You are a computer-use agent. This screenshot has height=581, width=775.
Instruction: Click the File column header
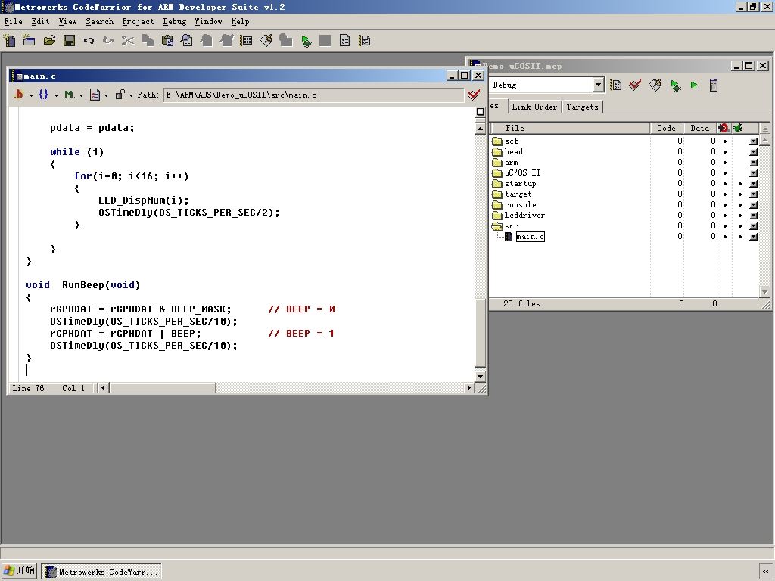(570, 128)
